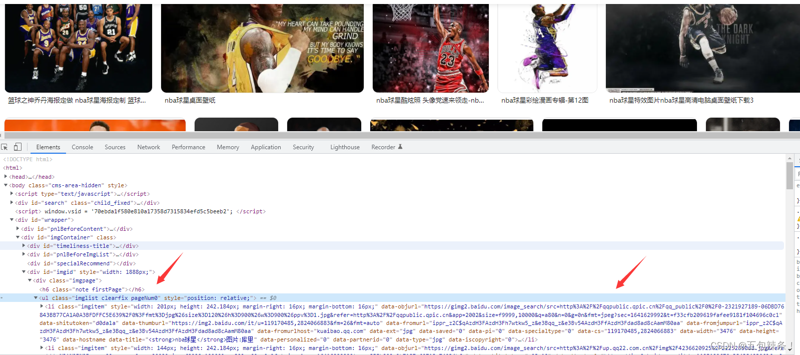
Task: Expand the script text/javascript node
Action: click(12, 194)
